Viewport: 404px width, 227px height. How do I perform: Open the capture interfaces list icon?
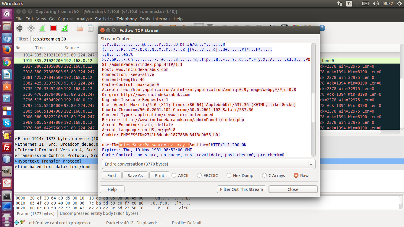point(20,28)
